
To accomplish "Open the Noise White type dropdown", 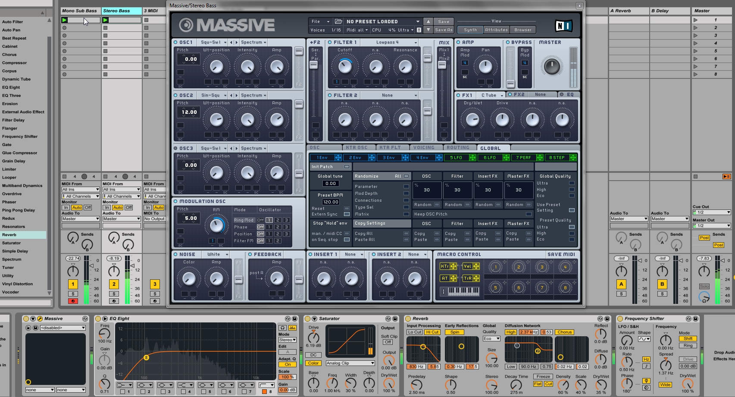I will coord(216,254).
